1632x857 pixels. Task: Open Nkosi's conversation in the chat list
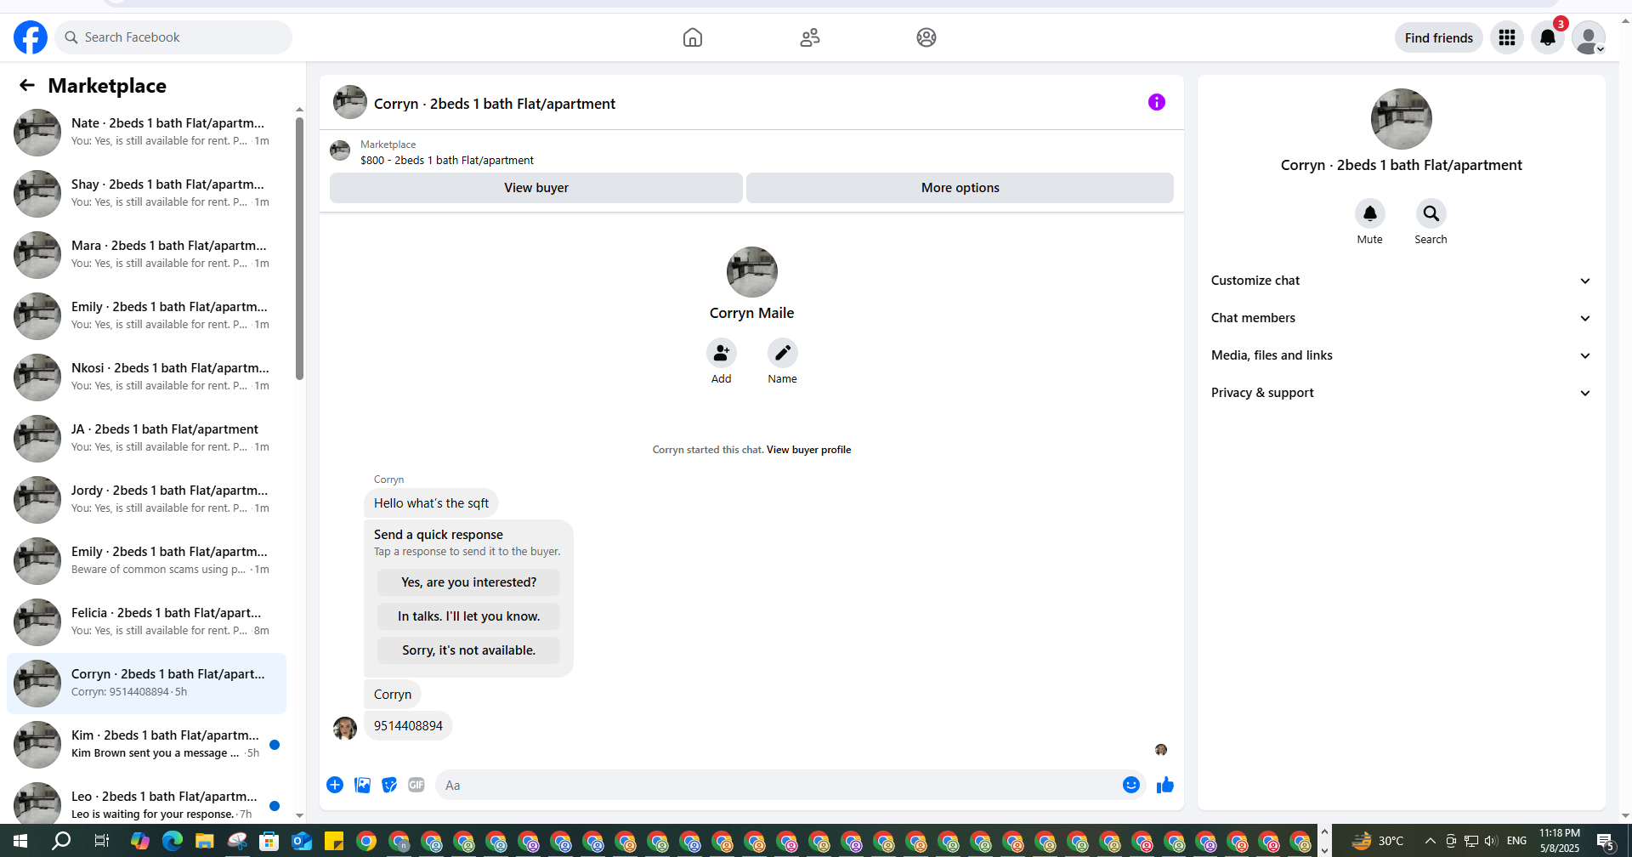[146, 377]
